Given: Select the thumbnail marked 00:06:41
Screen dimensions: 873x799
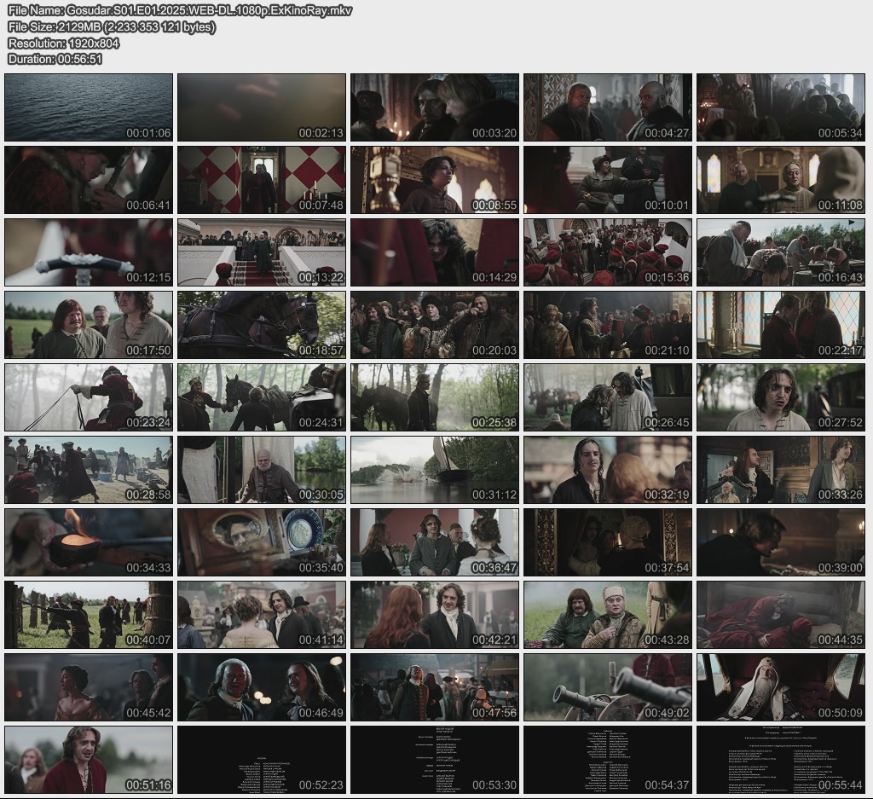Looking at the screenshot, I should tap(89, 180).
